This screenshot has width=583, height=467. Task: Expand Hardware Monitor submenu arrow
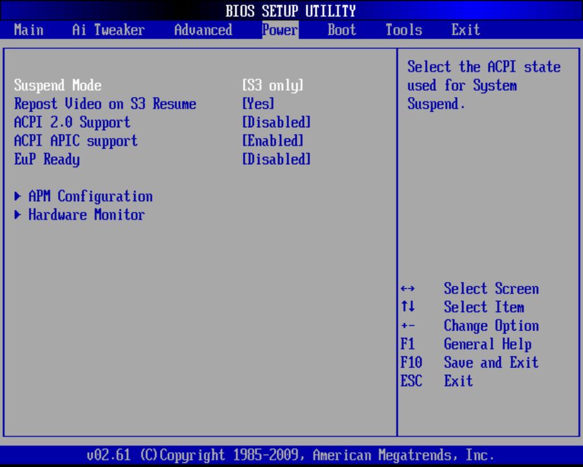coord(17,215)
